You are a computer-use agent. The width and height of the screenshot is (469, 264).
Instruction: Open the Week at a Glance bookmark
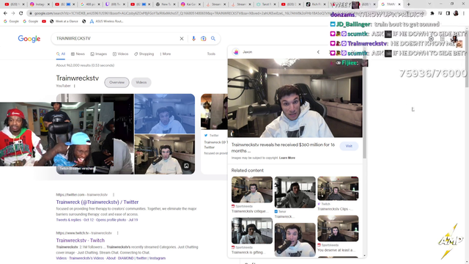point(64,21)
